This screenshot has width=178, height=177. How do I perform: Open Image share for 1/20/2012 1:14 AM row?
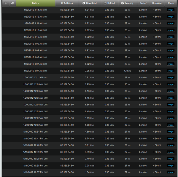[x=171, y=10]
